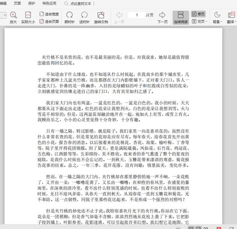Rotate page counterclockwise with 逆时针
This screenshot has width=237, height=229.
[x=84, y=18]
